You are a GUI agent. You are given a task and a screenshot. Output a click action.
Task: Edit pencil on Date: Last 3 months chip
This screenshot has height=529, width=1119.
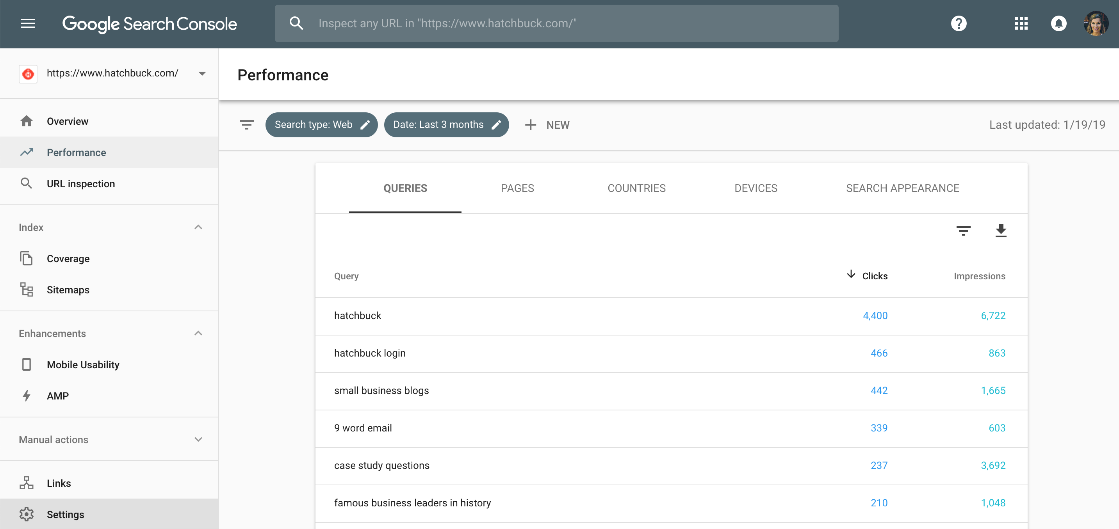point(497,125)
